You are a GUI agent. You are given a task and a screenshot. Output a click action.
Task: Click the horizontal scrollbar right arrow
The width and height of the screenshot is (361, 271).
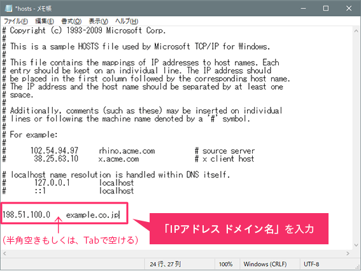[x=348, y=253]
